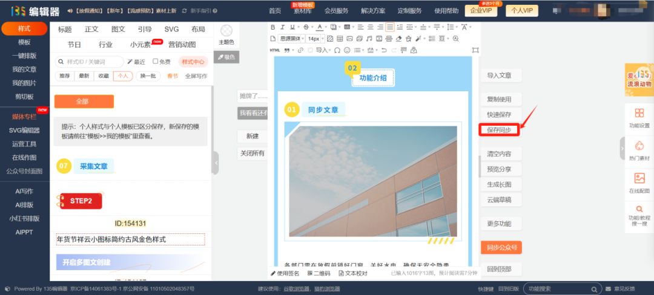This screenshot has height=295, width=654.
Task: Expand the line spacing dropdown
Action: pyautogui.click(x=457, y=27)
